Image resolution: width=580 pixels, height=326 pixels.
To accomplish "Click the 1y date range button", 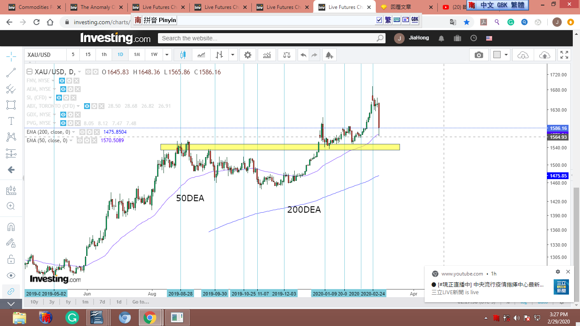I will [68, 302].
